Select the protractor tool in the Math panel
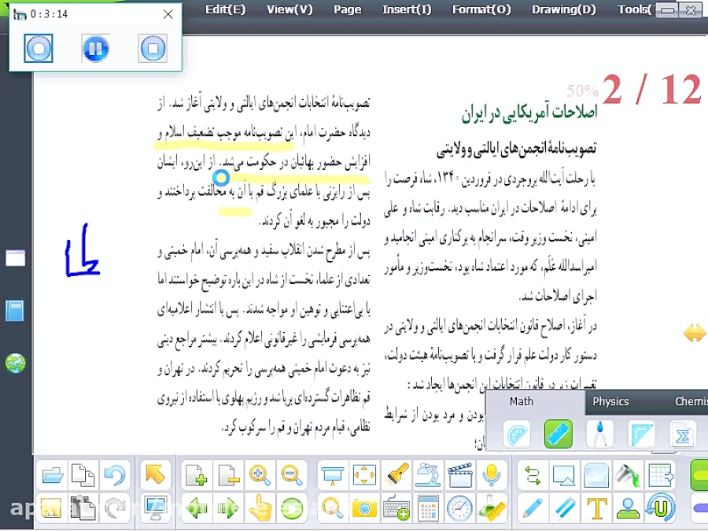Viewport: 708px width, 531px height. [517, 433]
